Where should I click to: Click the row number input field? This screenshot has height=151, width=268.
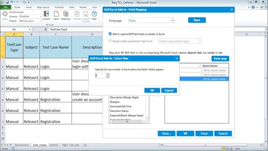point(100,75)
